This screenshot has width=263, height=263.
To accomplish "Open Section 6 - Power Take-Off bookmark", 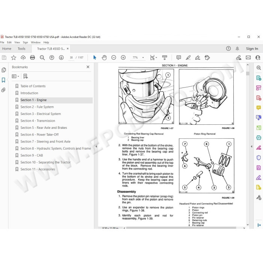I will point(39,135).
